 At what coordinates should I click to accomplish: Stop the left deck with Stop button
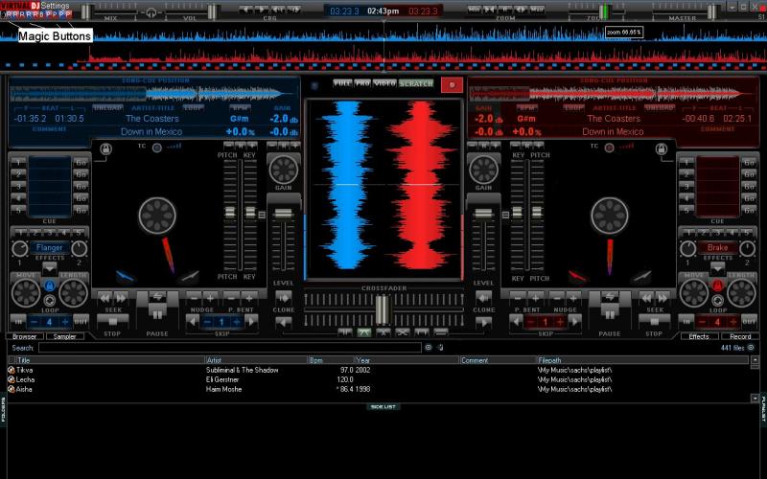click(x=112, y=321)
